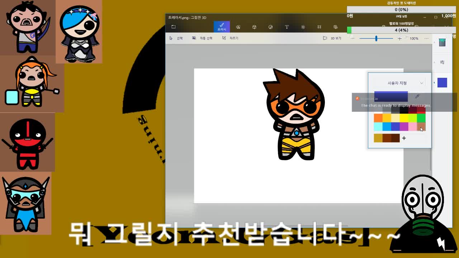Click the drawn character on the canvas
The image size is (459, 258).
pyautogui.click(x=295, y=115)
